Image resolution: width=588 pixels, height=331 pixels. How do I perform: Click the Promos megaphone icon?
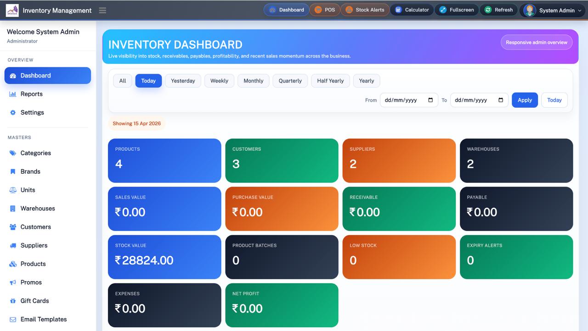13,282
